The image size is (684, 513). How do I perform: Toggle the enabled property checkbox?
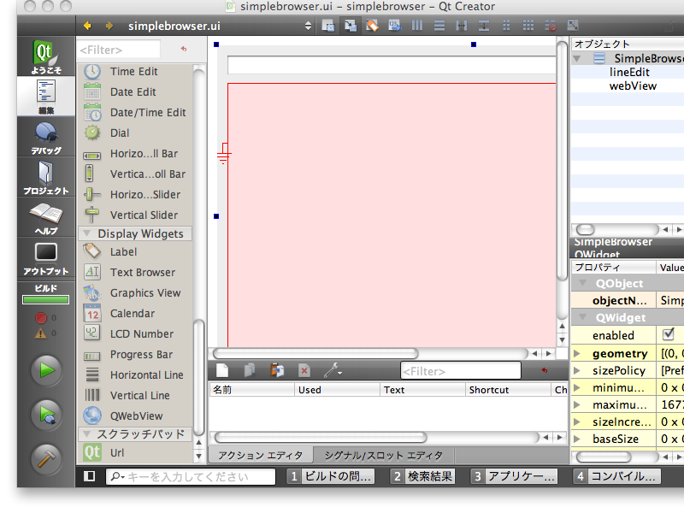[669, 334]
